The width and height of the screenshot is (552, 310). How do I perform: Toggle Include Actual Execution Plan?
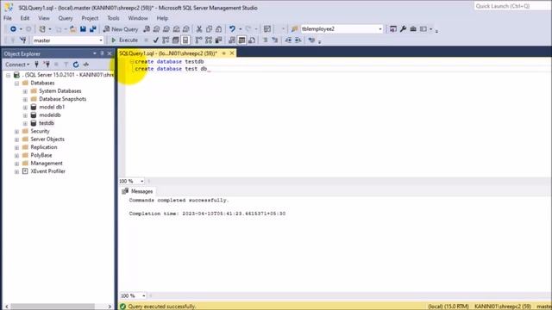click(199, 40)
